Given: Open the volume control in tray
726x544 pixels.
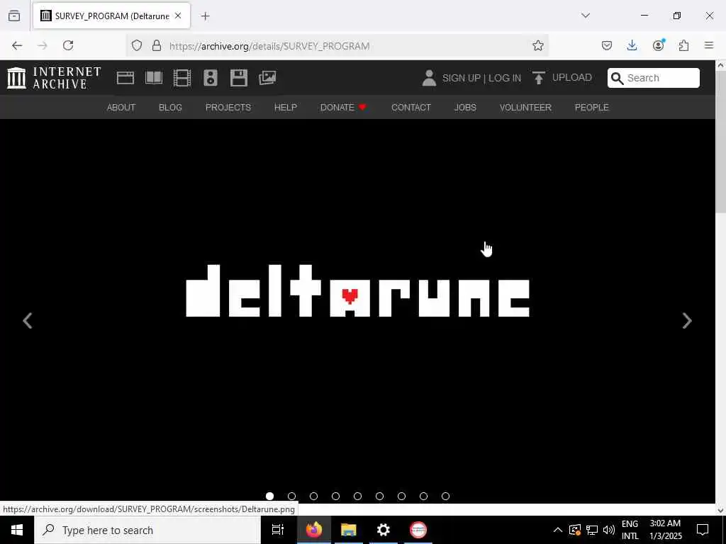Looking at the screenshot, I should (x=609, y=530).
